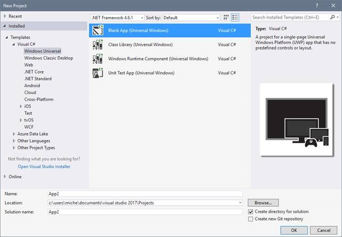Click the Class Library template icon
This screenshot has height=237, width=342.
98,45
